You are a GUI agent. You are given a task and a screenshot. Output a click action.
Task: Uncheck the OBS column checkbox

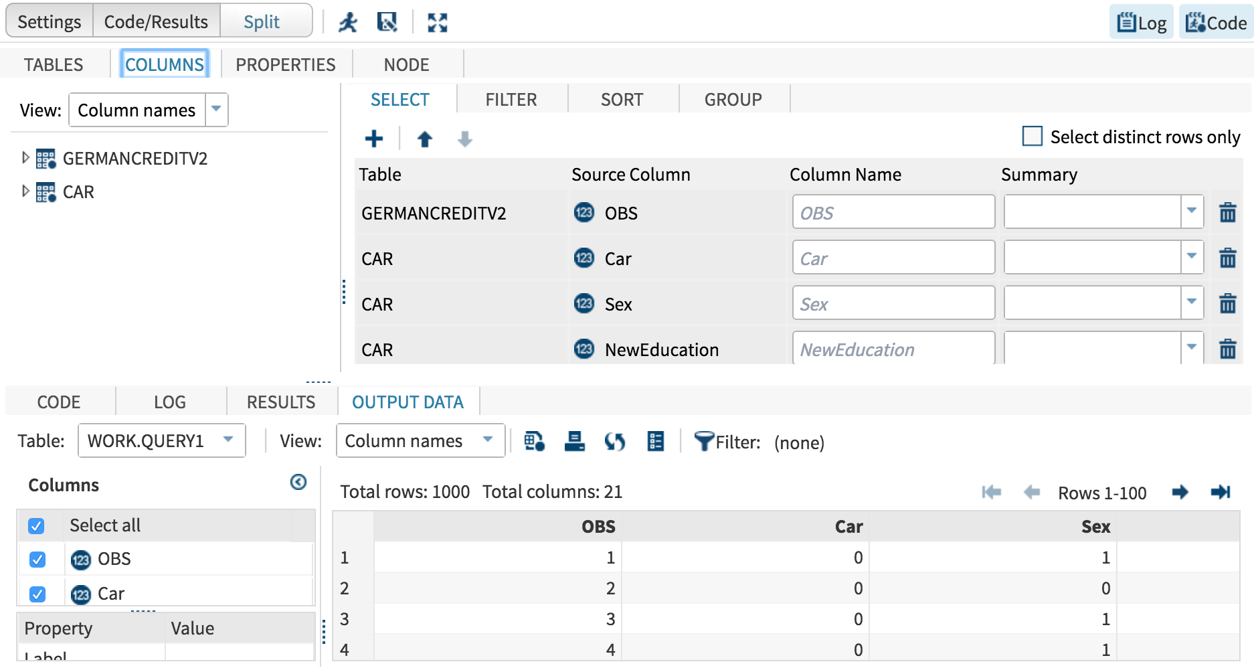pyautogui.click(x=37, y=559)
